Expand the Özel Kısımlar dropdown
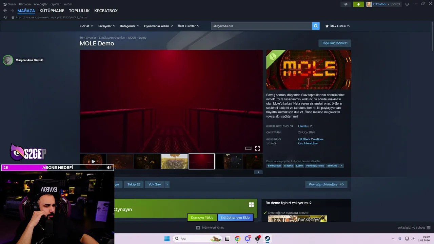 [189, 26]
